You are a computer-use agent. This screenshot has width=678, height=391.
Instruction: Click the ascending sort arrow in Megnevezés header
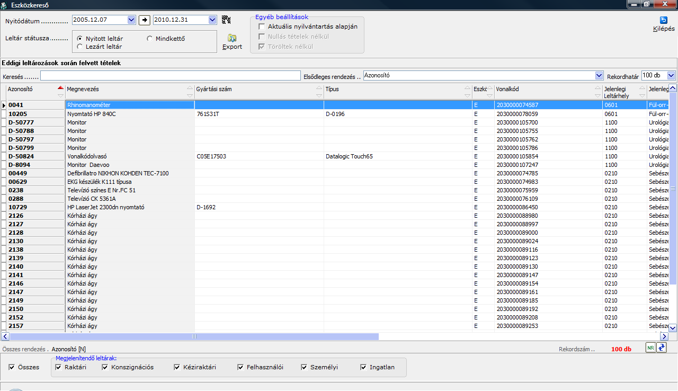point(190,87)
